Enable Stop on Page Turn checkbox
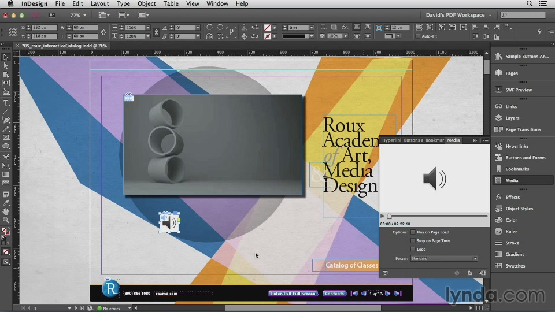Image resolution: width=555 pixels, height=312 pixels. 413,240
